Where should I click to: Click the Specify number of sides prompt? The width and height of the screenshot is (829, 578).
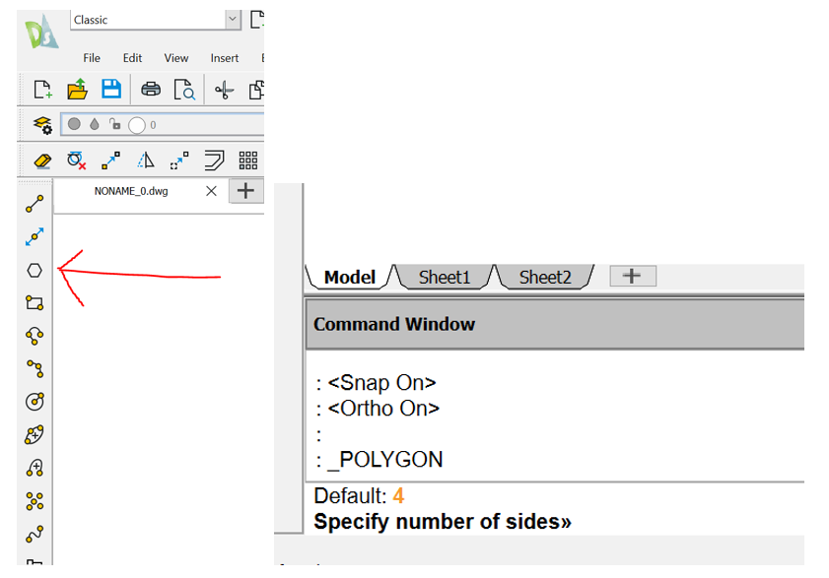click(x=443, y=522)
